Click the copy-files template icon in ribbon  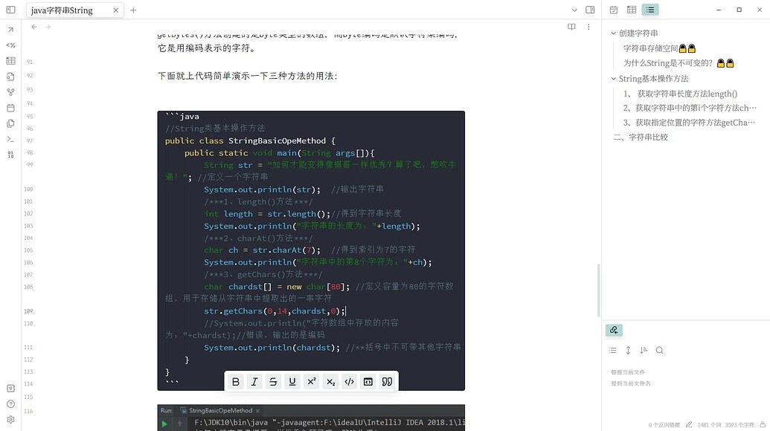10,123
